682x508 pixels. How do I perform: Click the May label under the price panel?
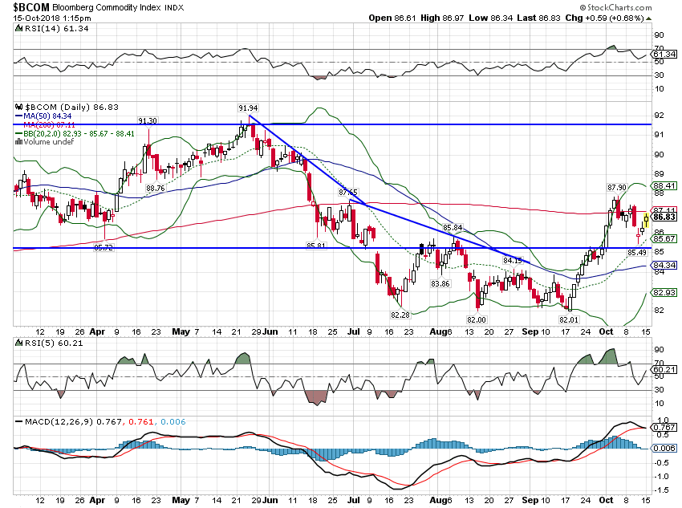(181, 331)
